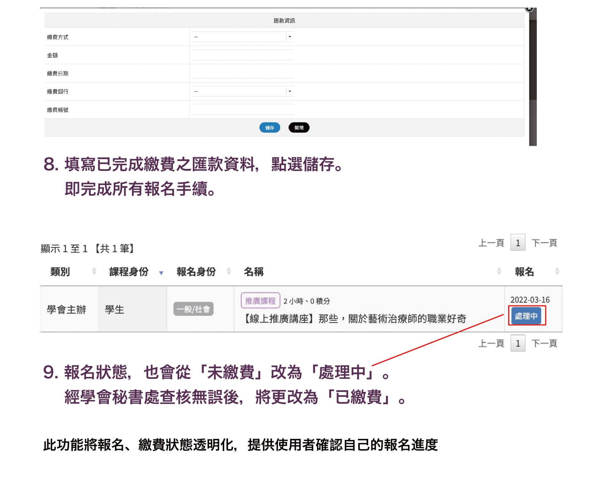Click the bottom 下一頁 pagination link

(544, 344)
